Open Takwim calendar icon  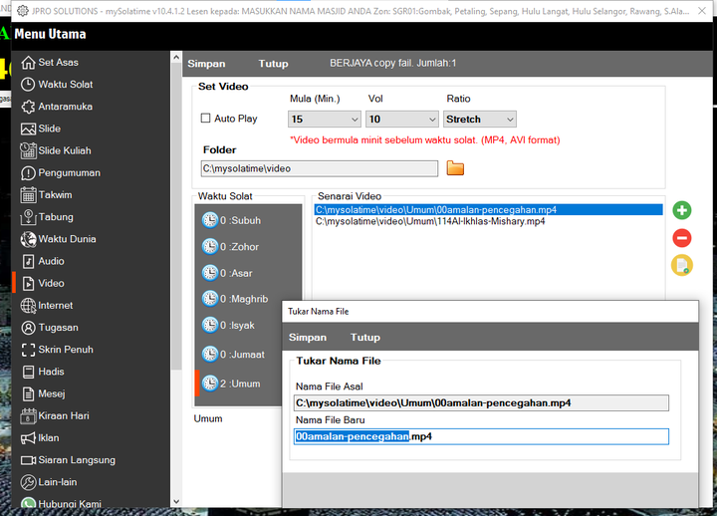click(x=28, y=195)
